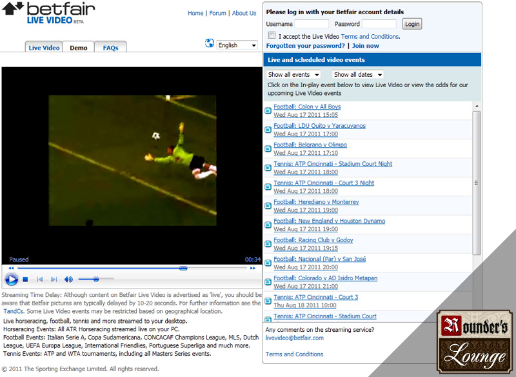Mute audio using the speaker icon

click(68, 280)
